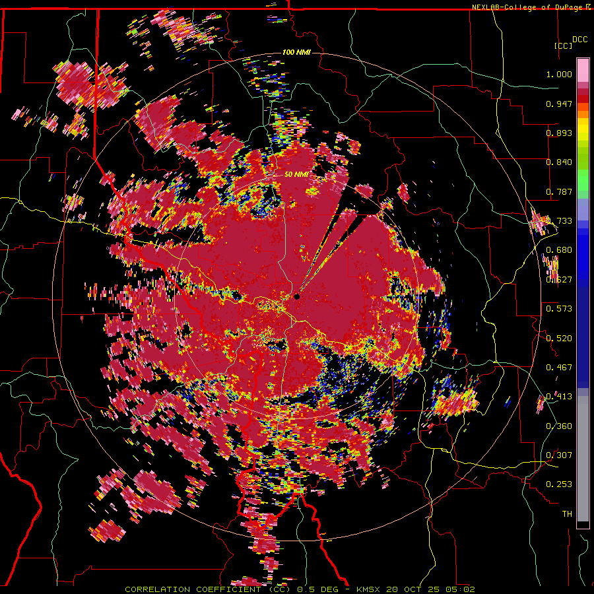Click the 0.413 legend value

pos(559,397)
